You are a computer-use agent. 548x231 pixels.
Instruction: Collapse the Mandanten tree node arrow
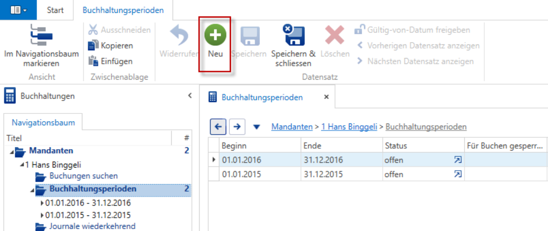tap(12, 152)
